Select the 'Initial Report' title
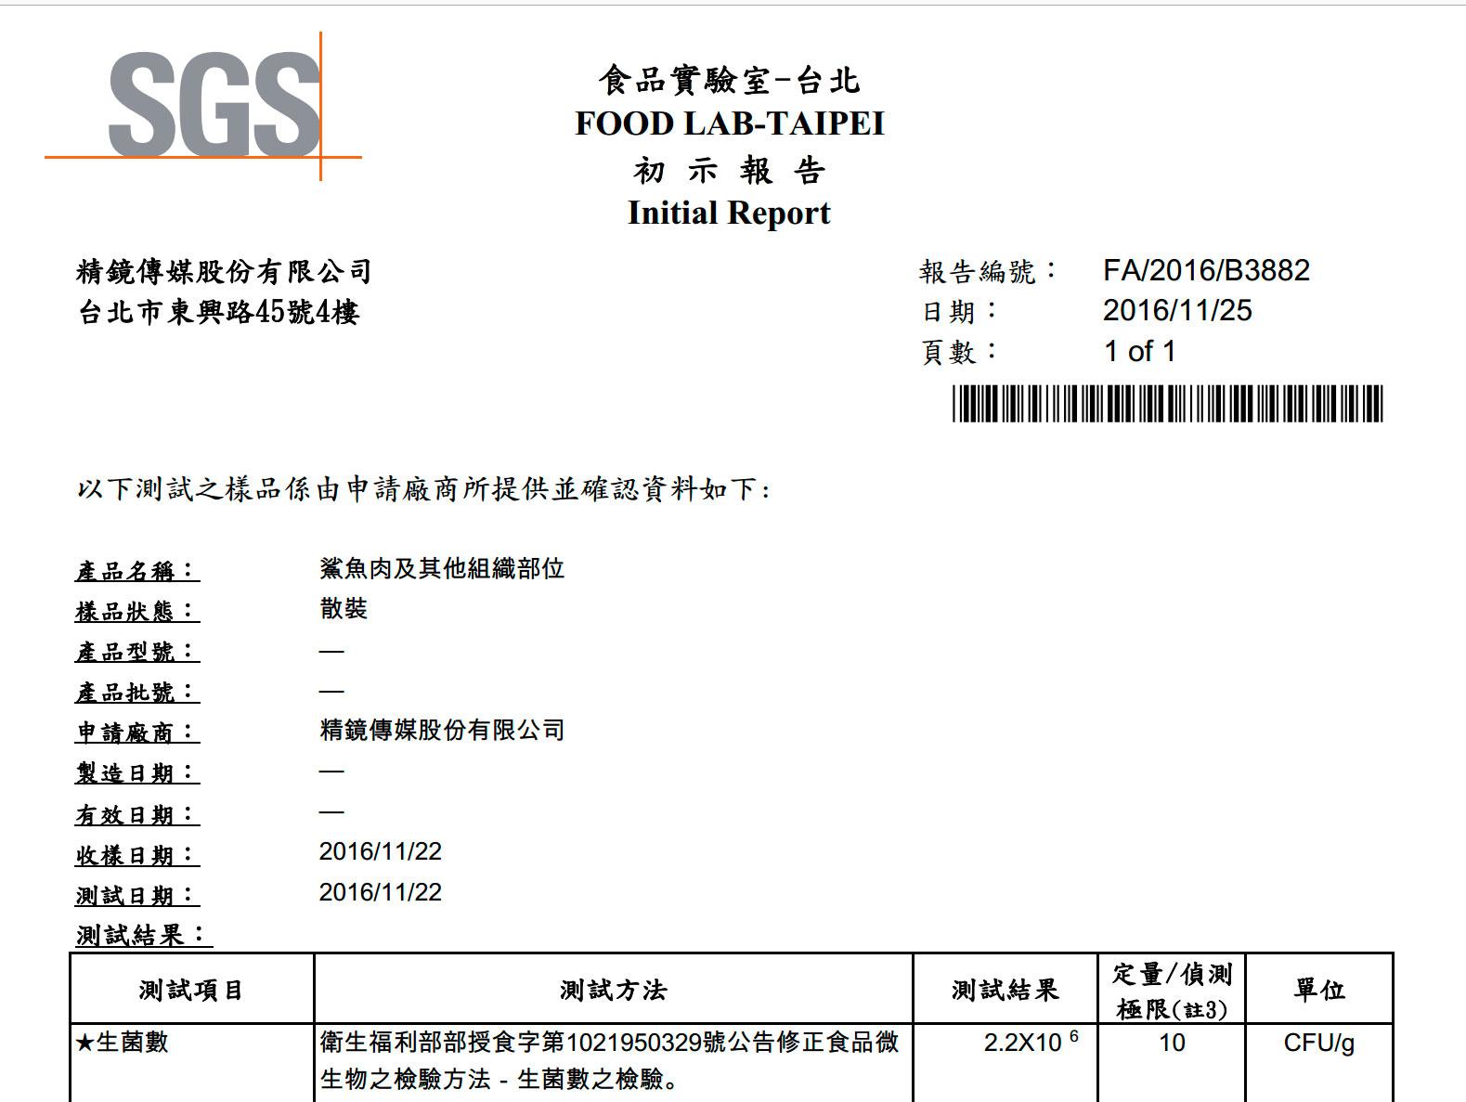The height and width of the screenshot is (1102, 1466). click(x=729, y=213)
